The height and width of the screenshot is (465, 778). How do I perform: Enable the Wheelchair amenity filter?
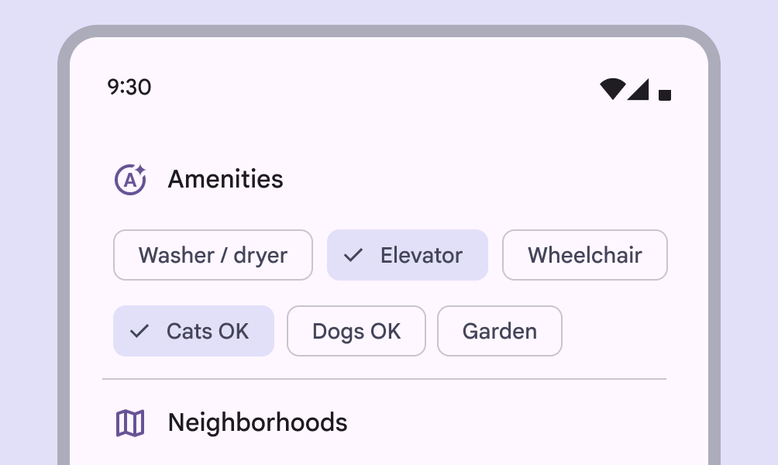(585, 254)
